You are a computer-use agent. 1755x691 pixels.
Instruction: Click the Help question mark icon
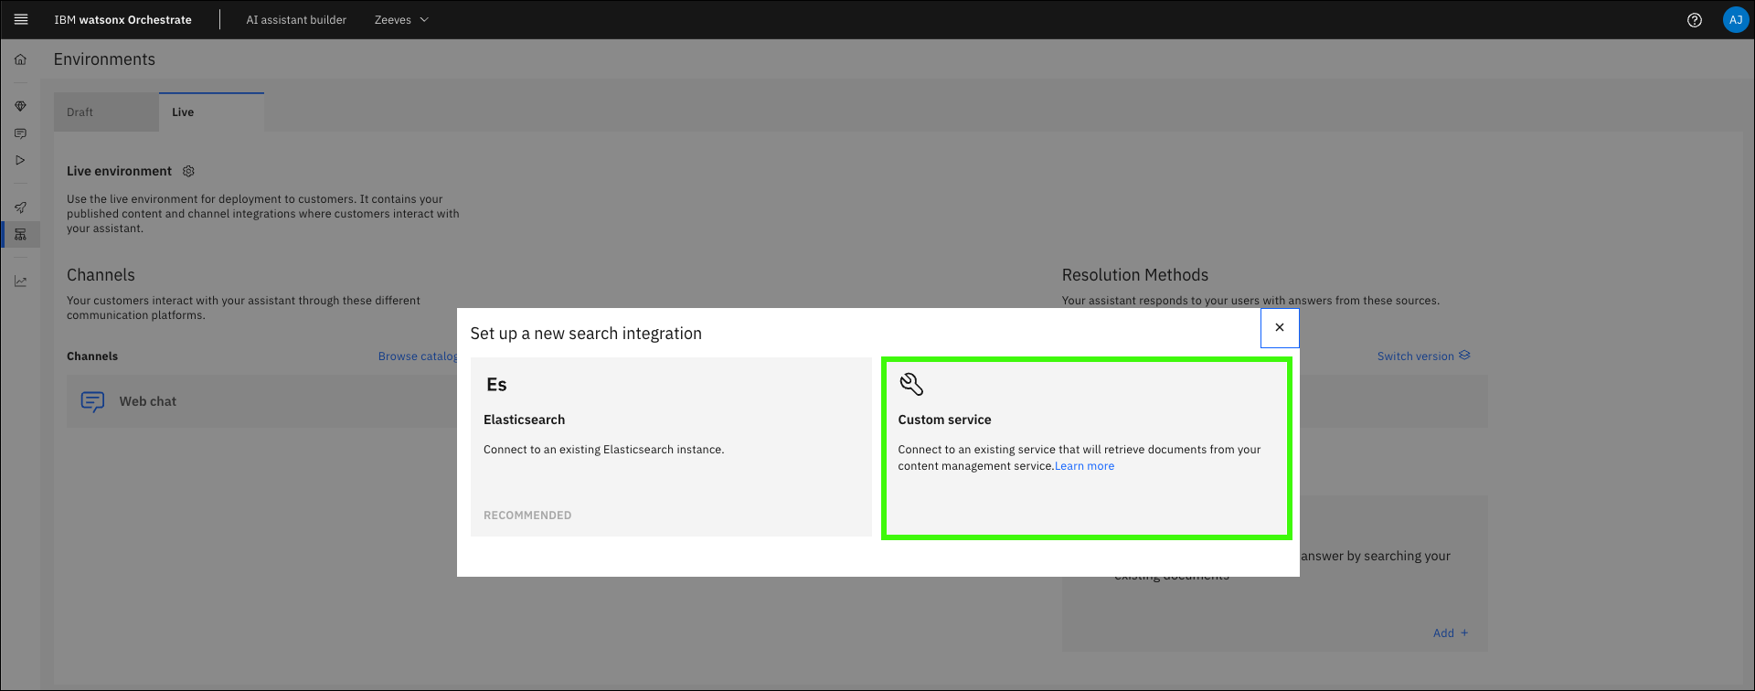(1694, 20)
